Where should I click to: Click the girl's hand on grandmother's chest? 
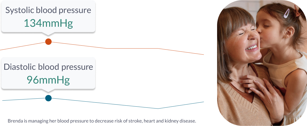[x=249, y=83]
